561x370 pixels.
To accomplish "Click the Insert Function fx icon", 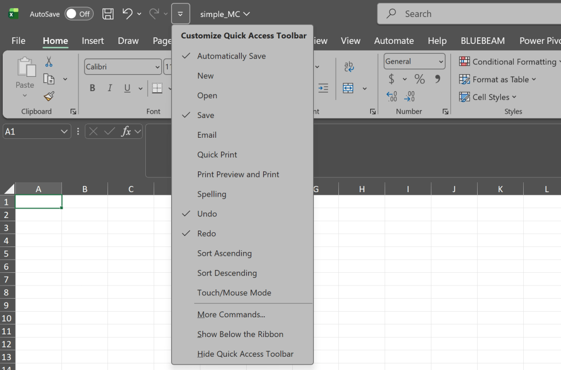I will point(126,131).
